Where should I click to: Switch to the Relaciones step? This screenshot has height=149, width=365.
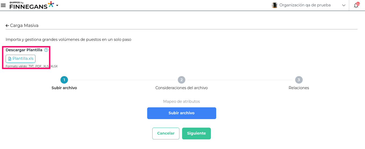[x=299, y=88]
